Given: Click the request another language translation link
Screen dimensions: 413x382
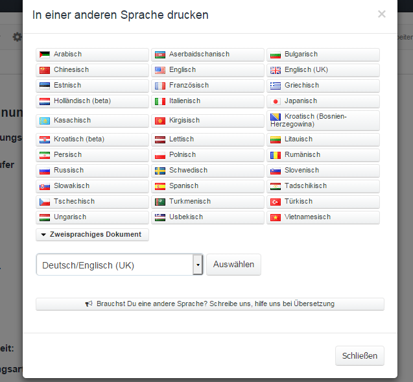Looking at the screenshot, I should (210, 304).
